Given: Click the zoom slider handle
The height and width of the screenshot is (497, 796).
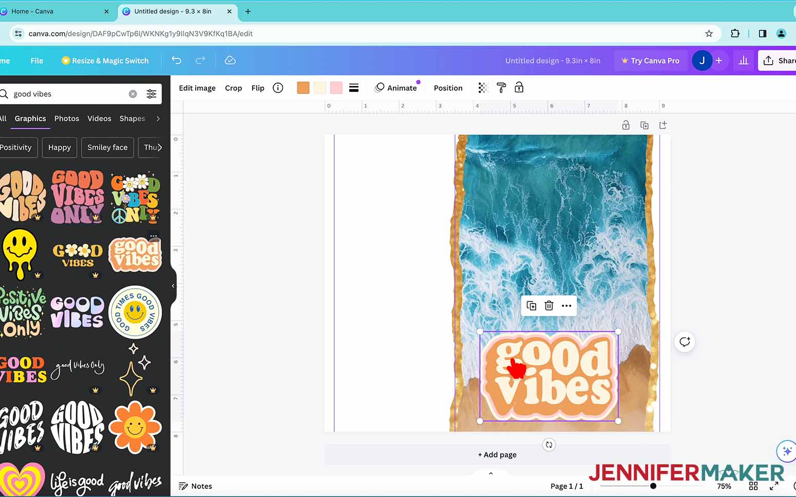Looking at the screenshot, I should 653,486.
